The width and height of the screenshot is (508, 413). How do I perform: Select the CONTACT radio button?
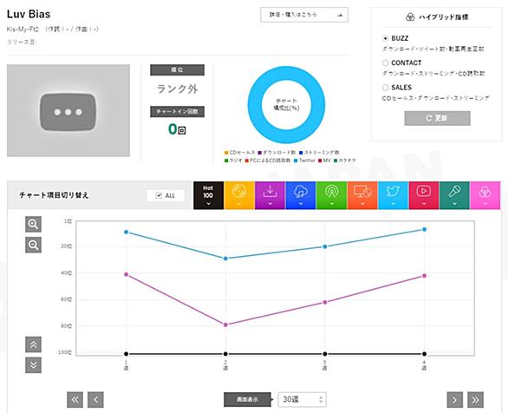tap(385, 62)
